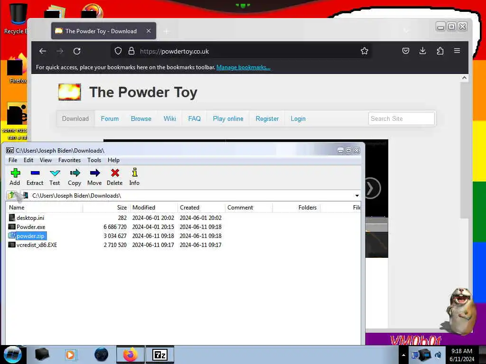Click the Move arrow icon in 7-Zip

click(94, 177)
